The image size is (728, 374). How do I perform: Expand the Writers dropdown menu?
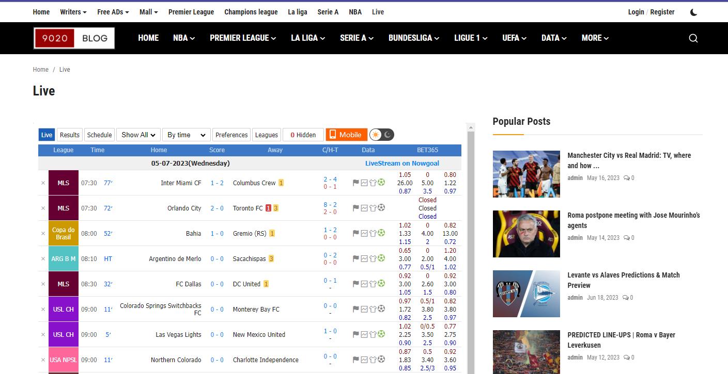tap(73, 12)
